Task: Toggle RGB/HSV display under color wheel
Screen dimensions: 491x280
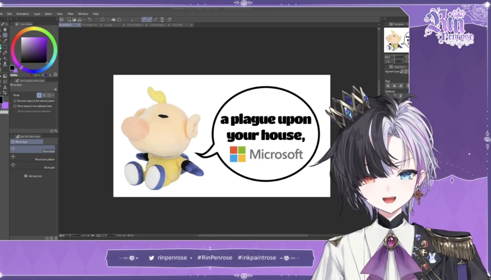Action: [55, 75]
